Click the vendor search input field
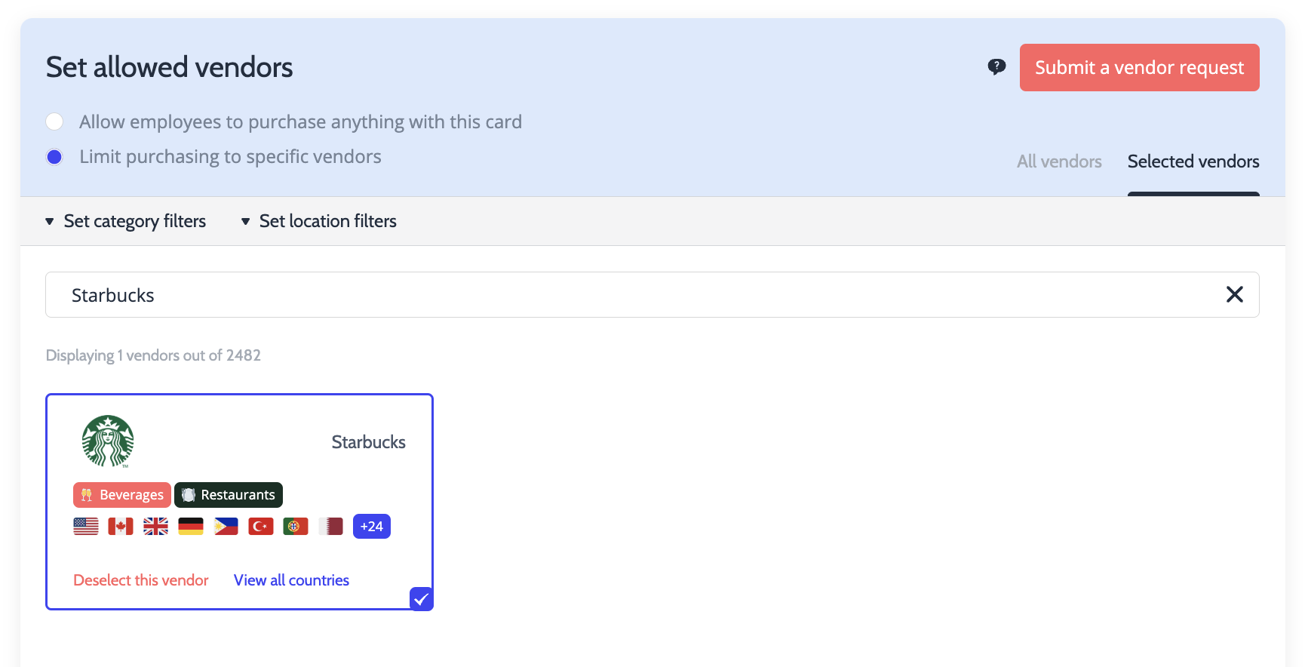The height and width of the screenshot is (667, 1308). coord(652,295)
